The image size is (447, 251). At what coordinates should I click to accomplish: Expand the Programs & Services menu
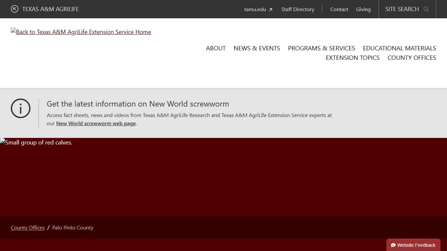[321, 48]
